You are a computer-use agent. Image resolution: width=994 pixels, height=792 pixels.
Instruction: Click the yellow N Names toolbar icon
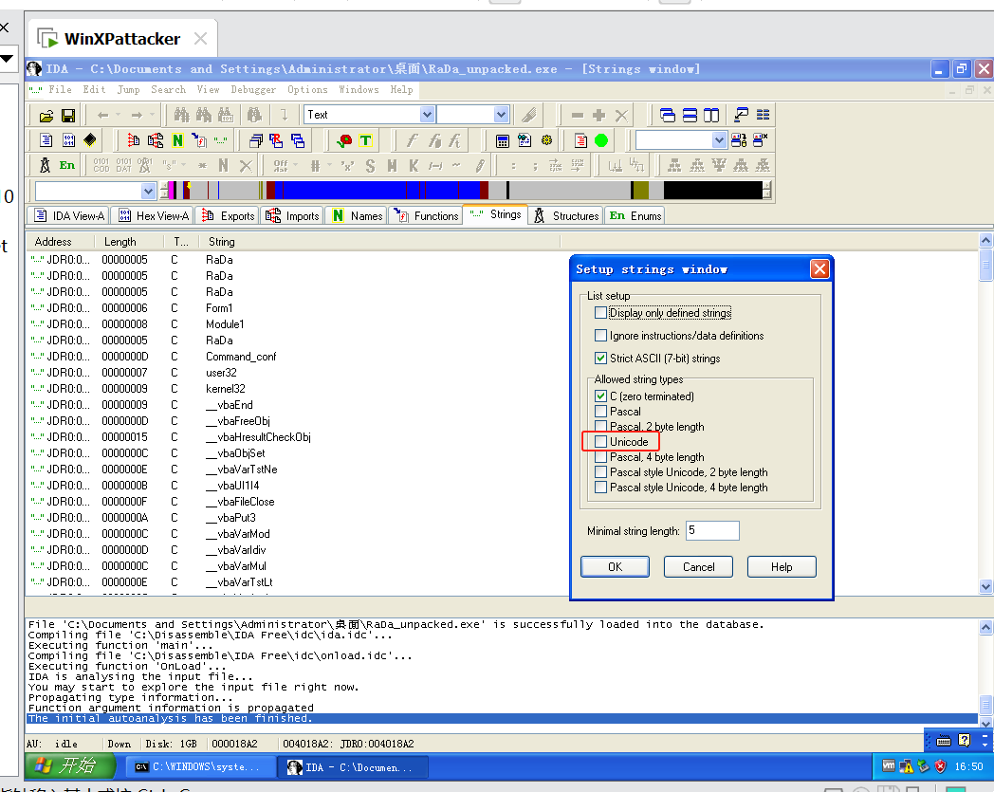(177, 140)
